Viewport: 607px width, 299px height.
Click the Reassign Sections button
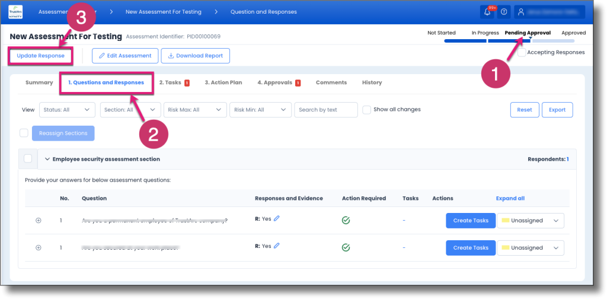point(63,133)
